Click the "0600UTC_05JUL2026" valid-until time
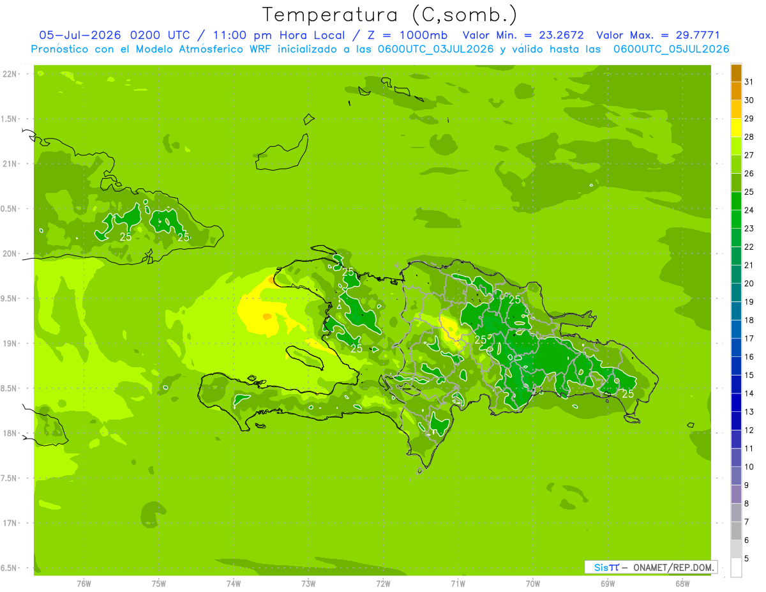Image resolution: width=766 pixels, height=592 pixels. click(672, 49)
